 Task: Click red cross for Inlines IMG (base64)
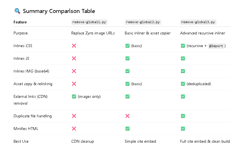74,71
